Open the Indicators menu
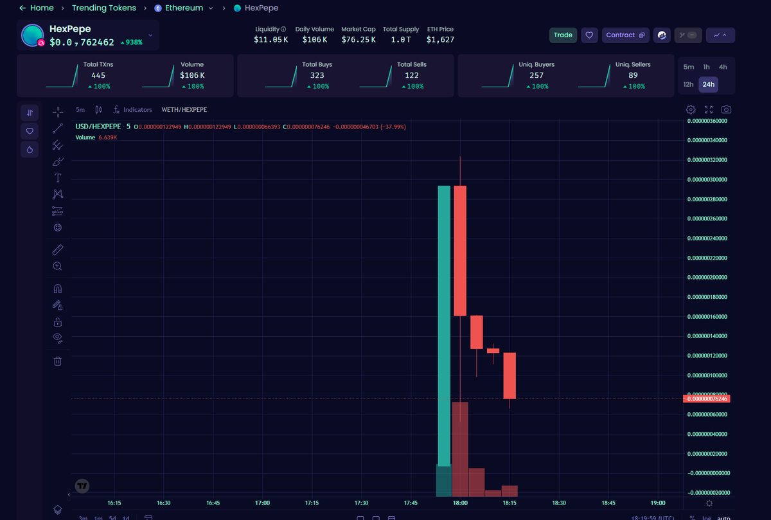The image size is (771, 520). [x=132, y=110]
